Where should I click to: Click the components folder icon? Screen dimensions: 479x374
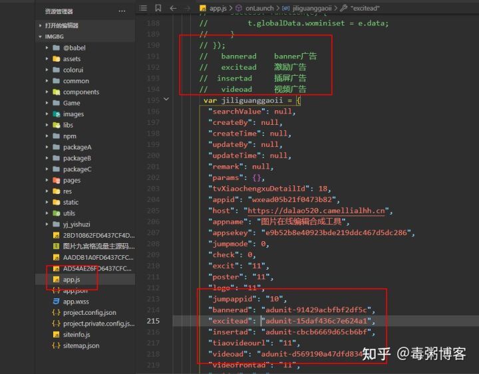pos(56,92)
